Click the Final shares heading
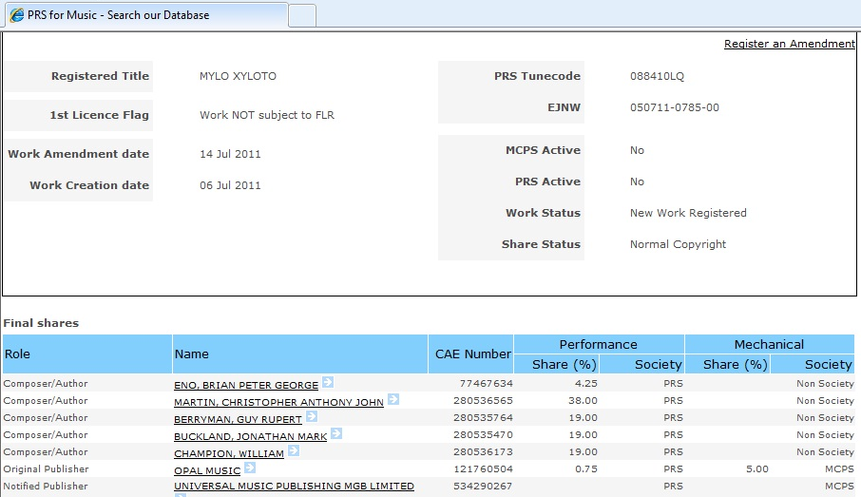Image resolution: width=861 pixels, height=497 pixels. coord(41,323)
